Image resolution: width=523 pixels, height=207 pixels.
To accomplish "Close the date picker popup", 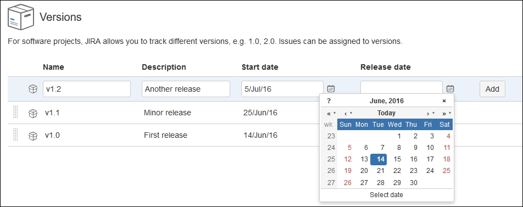I will click(x=444, y=100).
